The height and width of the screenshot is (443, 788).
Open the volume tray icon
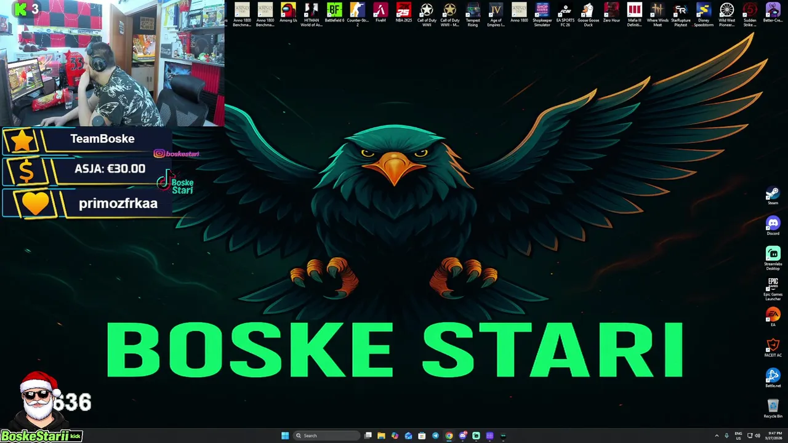[757, 436]
